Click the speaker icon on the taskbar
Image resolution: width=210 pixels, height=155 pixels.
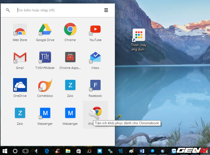tap(36, 151)
